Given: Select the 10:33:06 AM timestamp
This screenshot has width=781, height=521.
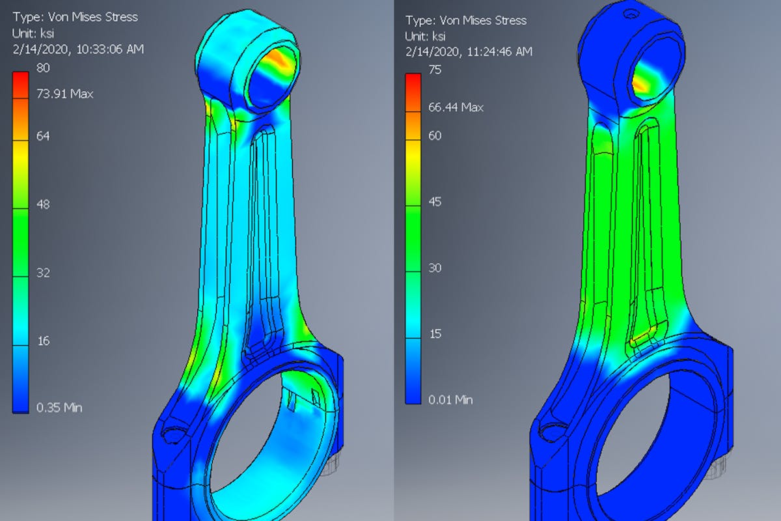Looking at the screenshot, I should click(78, 49).
